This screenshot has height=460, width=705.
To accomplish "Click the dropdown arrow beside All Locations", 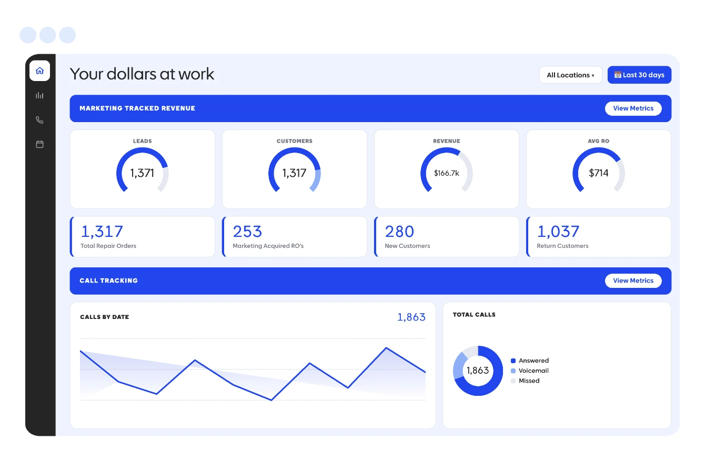I will tap(593, 75).
